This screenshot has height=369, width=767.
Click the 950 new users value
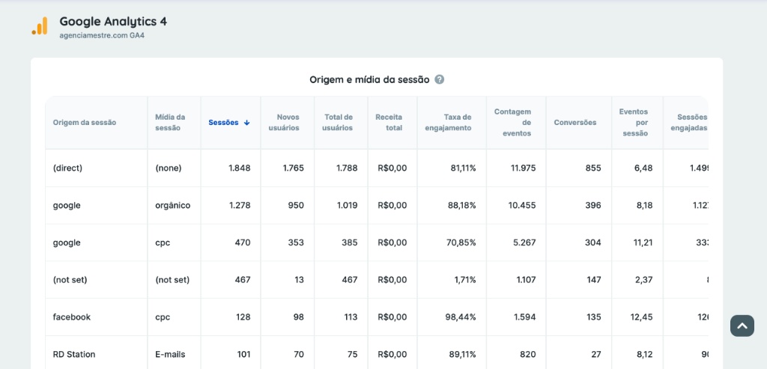(295, 205)
